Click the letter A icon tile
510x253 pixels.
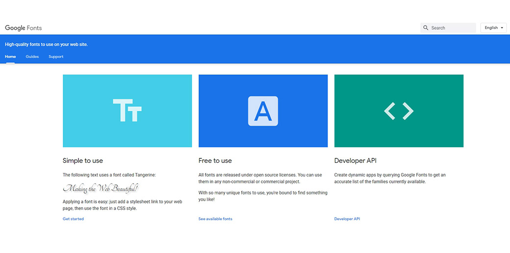pyautogui.click(x=263, y=111)
